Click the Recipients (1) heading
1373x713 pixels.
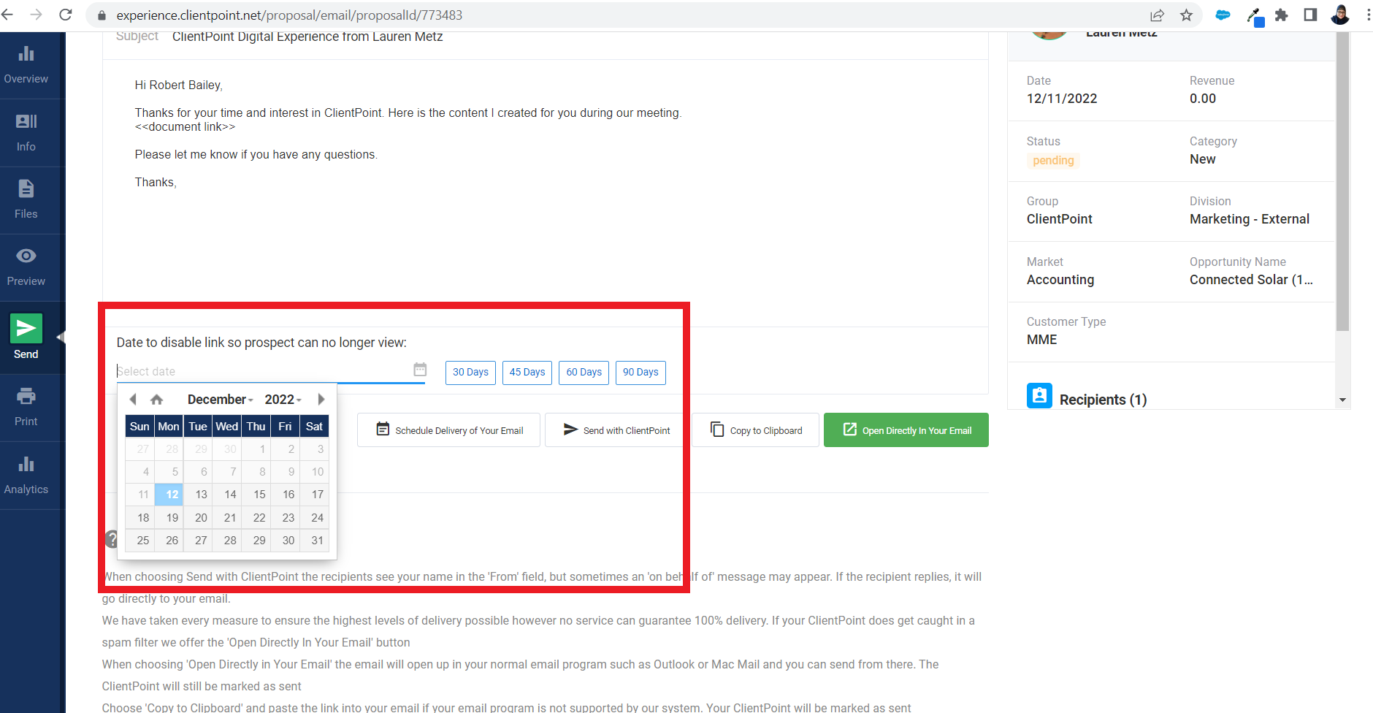coord(1103,400)
